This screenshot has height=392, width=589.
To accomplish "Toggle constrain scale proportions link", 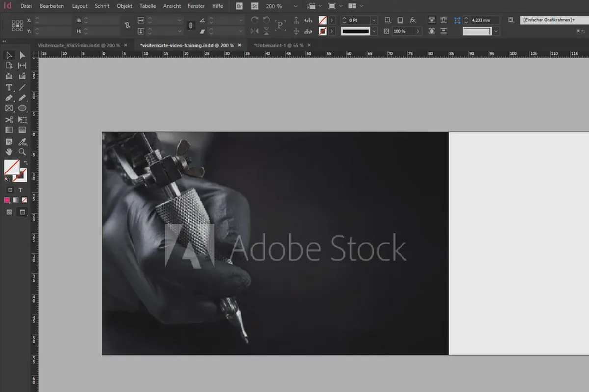I will pyautogui.click(x=191, y=25).
